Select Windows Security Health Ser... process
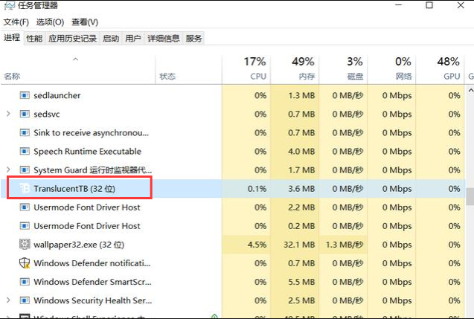 (93, 300)
